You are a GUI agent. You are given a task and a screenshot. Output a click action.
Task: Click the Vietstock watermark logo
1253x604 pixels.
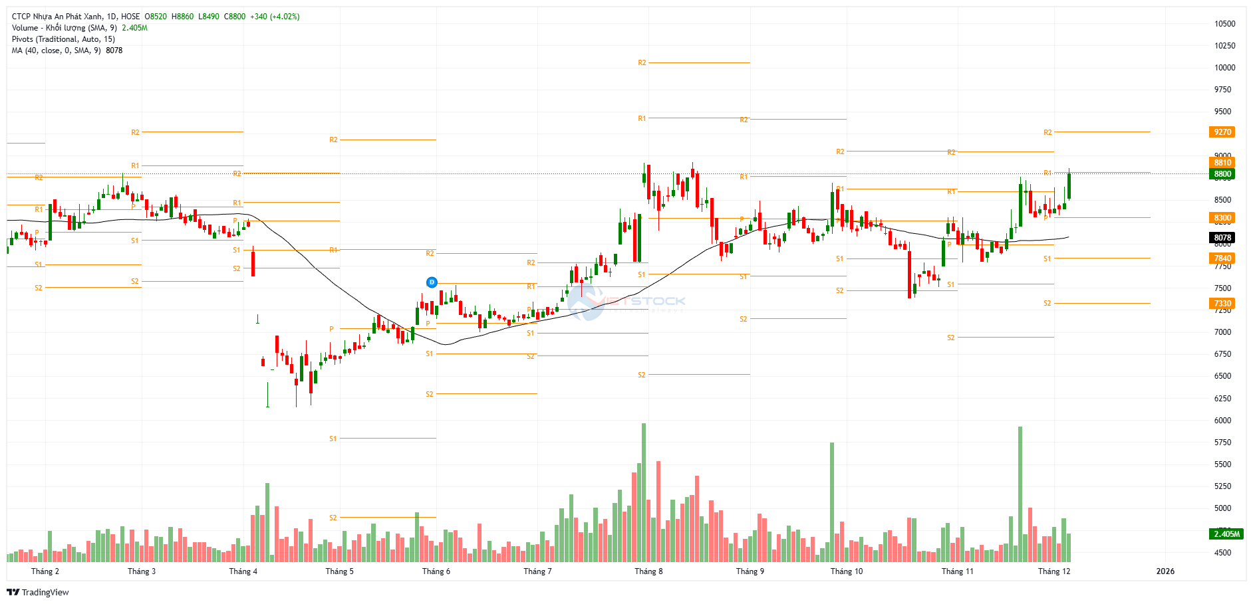(x=625, y=302)
